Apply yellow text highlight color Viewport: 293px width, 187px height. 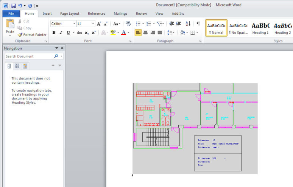coord(113,33)
